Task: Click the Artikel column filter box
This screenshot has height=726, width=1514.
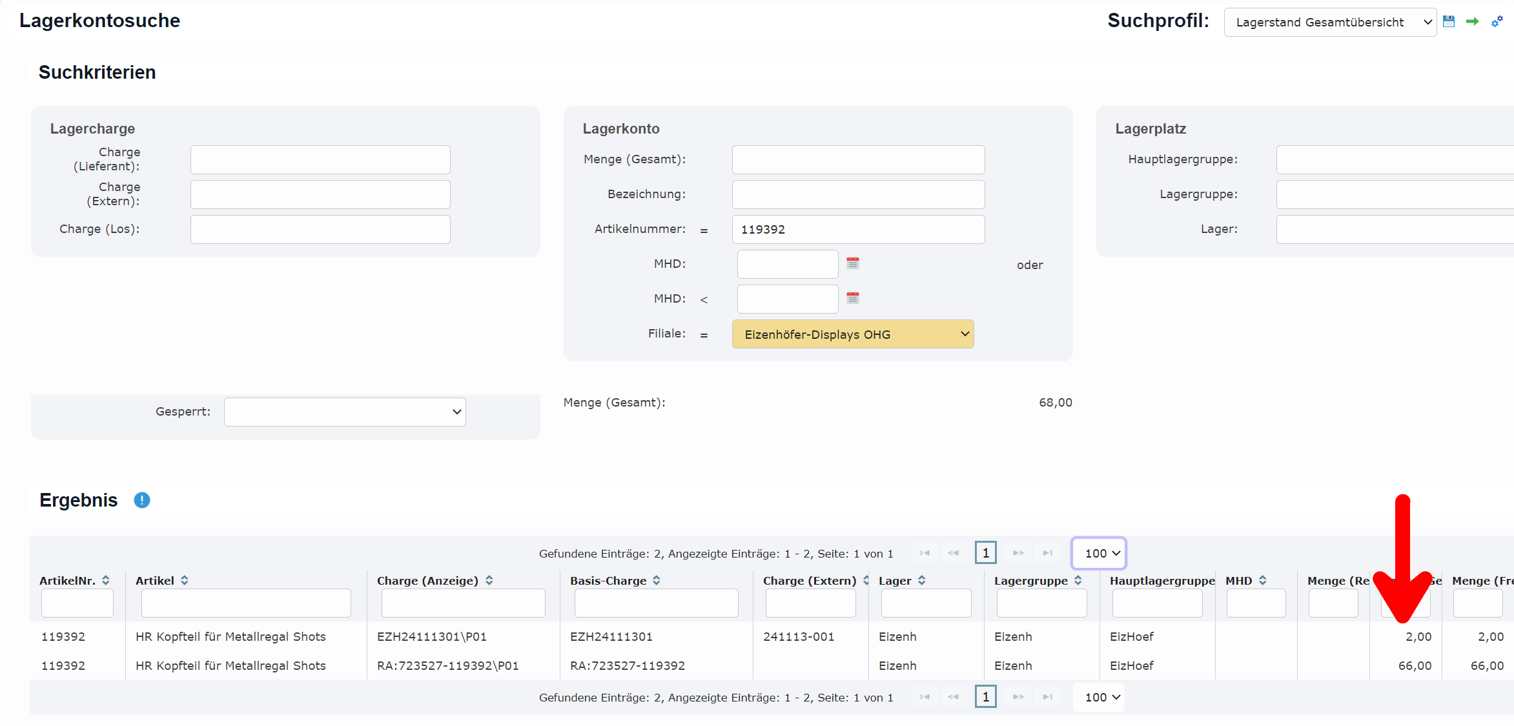Action: coord(246,603)
